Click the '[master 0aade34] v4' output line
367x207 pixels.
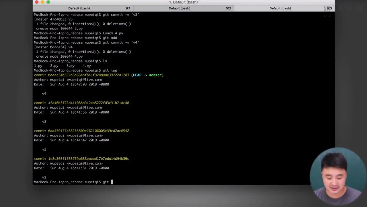53,47
